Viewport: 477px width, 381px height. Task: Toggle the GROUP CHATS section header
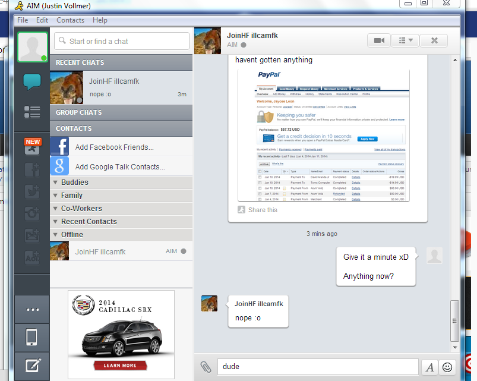click(121, 112)
